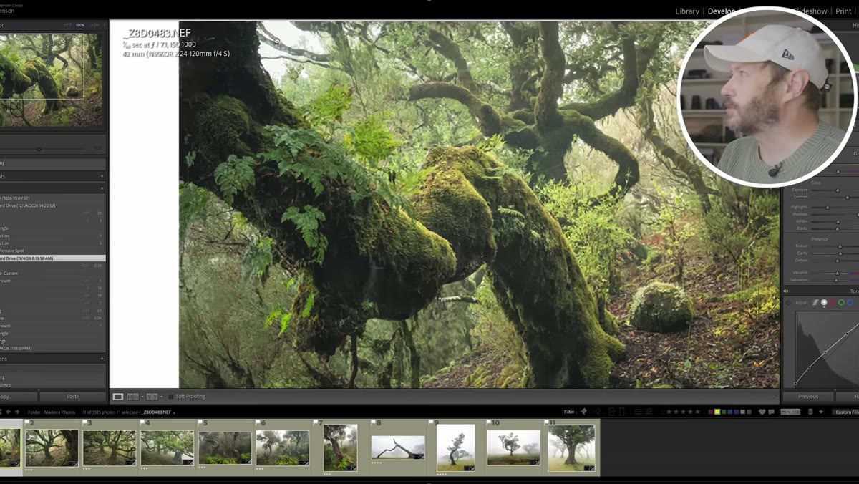Go forward with filmstrip right arrow
The image size is (859, 484).
pos(16,412)
